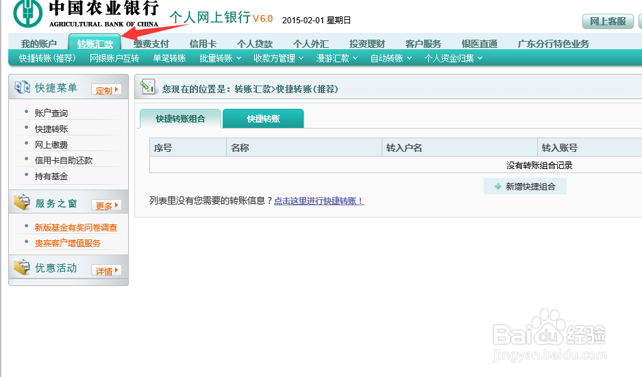Open 快捷转账 in the quick menu
Screen dimensions: 642x377
[x=51, y=129]
